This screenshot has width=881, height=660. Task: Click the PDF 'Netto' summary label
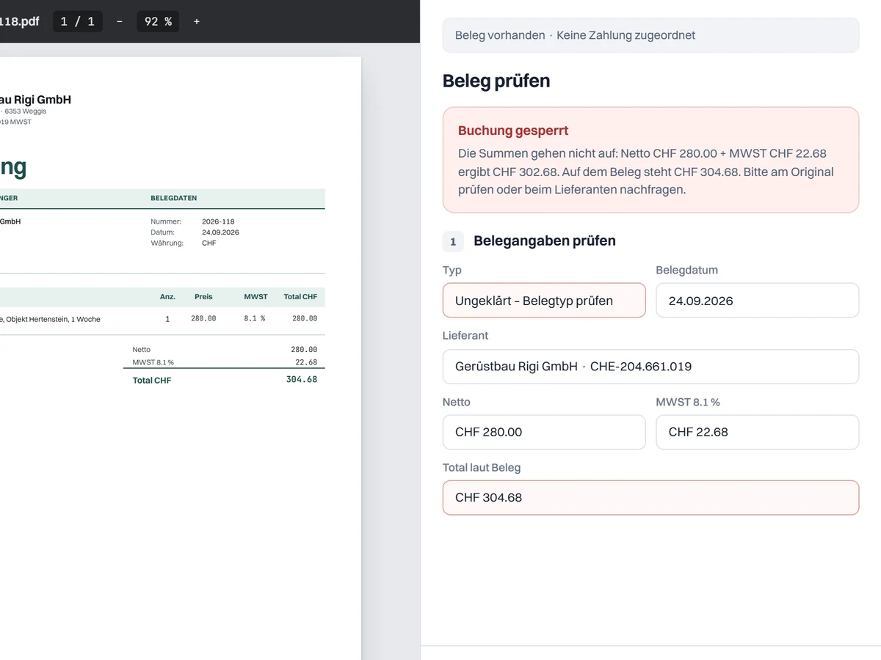pyautogui.click(x=141, y=350)
